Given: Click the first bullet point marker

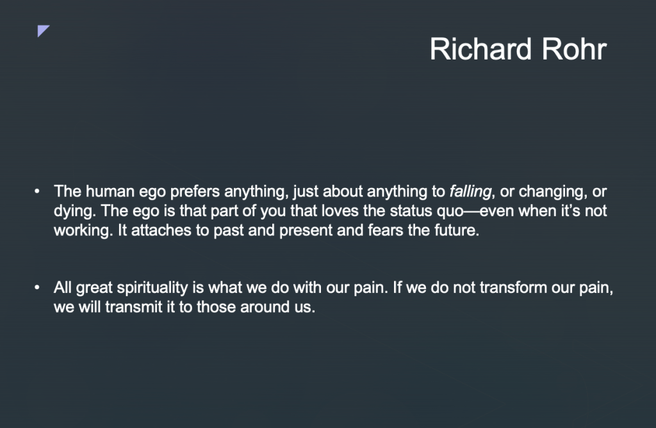Looking at the screenshot, I should pyautogui.click(x=38, y=192).
